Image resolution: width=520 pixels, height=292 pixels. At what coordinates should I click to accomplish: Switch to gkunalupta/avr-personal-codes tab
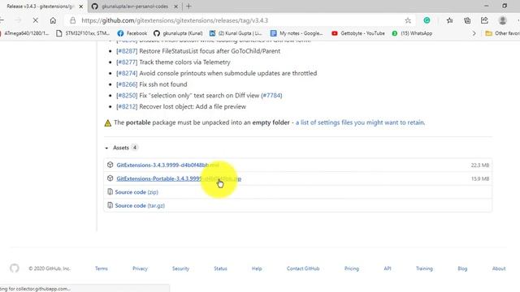[x=134, y=6]
